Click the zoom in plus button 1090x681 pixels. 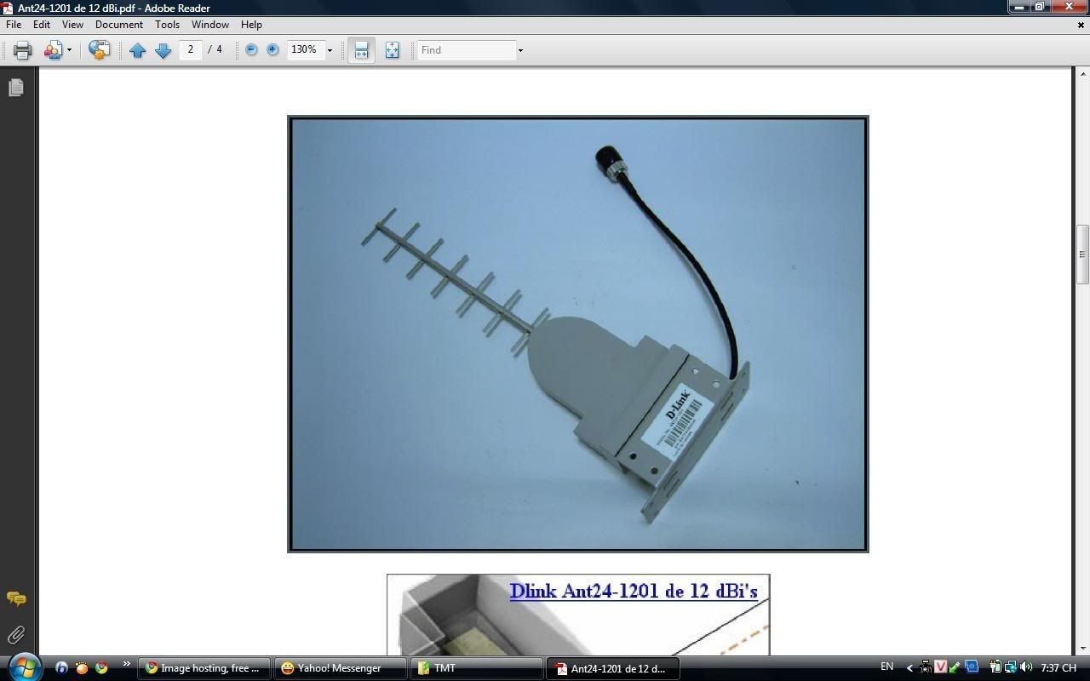tap(272, 50)
